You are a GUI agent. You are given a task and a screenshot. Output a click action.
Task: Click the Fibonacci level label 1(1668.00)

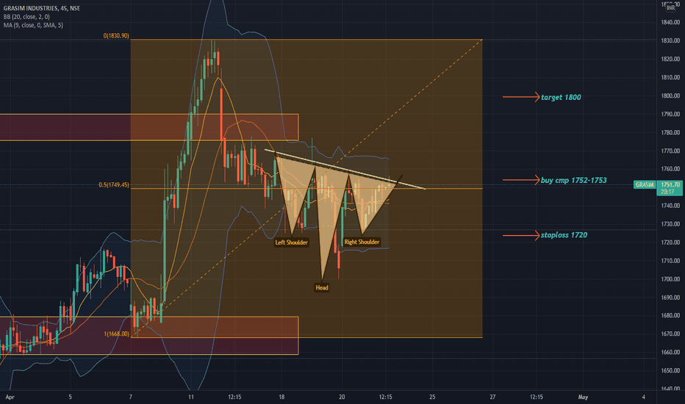[x=117, y=333]
